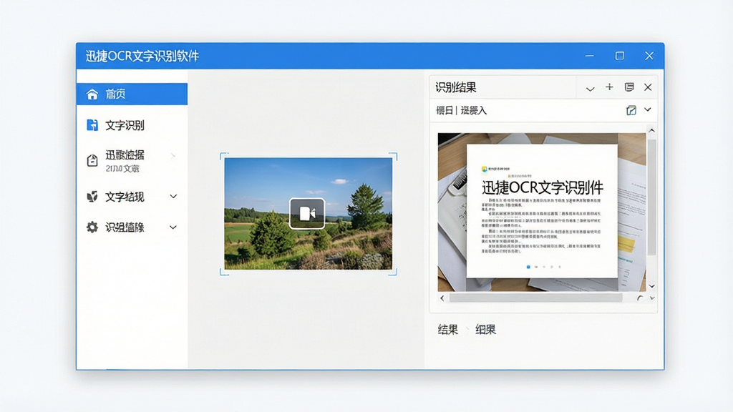This screenshot has width=733, height=412.
Task: Click the small down arrow at bottom right of results
Action: [652, 298]
